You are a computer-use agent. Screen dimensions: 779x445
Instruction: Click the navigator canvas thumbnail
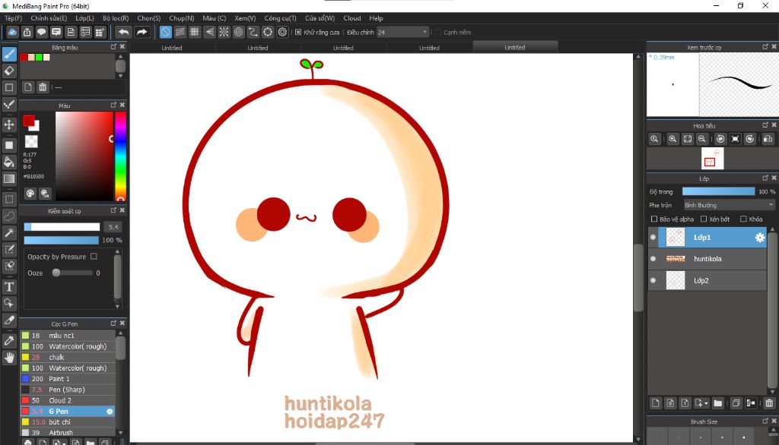(x=712, y=159)
